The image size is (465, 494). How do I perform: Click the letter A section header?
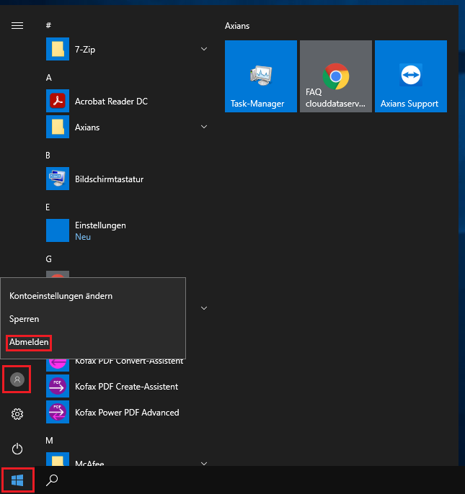(49, 78)
